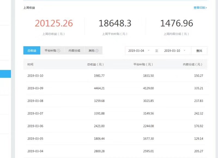This screenshot has height=158, width=218.
Task: Open help icon next to 其他 tab
Action: (97, 51)
